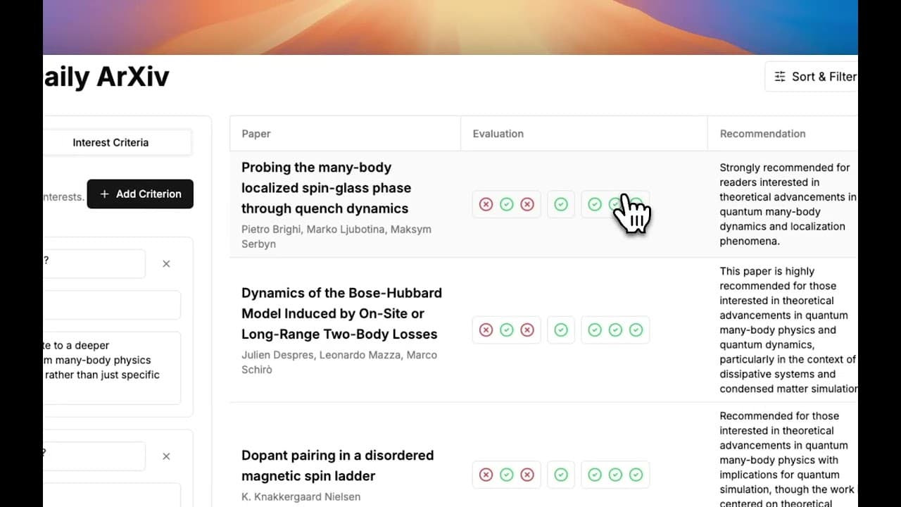Click the first green check in the Probing many-body first group
Viewport: 901px width, 507px height.
point(507,204)
